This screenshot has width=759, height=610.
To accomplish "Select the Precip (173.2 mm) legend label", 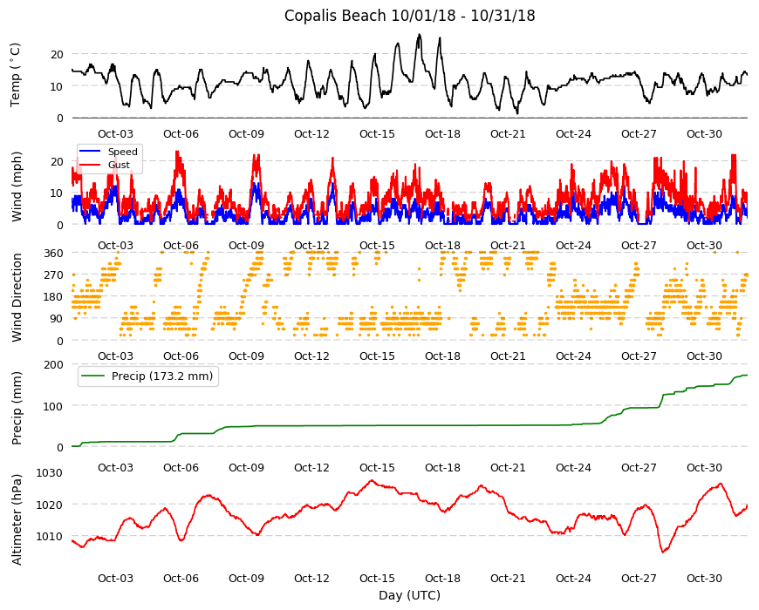I will (x=162, y=376).
